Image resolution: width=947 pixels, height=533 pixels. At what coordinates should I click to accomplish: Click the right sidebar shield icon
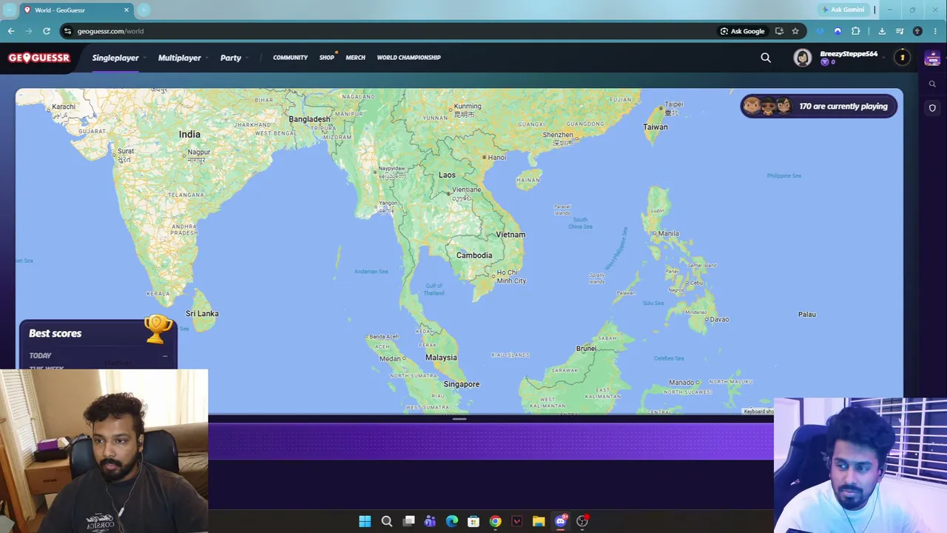tap(932, 108)
